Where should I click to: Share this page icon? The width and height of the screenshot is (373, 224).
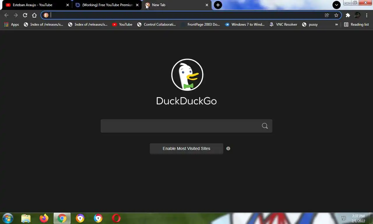(x=327, y=15)
